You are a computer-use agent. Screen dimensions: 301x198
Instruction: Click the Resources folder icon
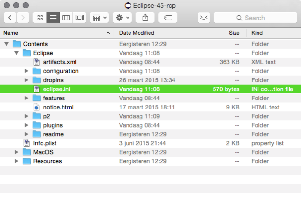pyautogui.click(x=27, y=161)
